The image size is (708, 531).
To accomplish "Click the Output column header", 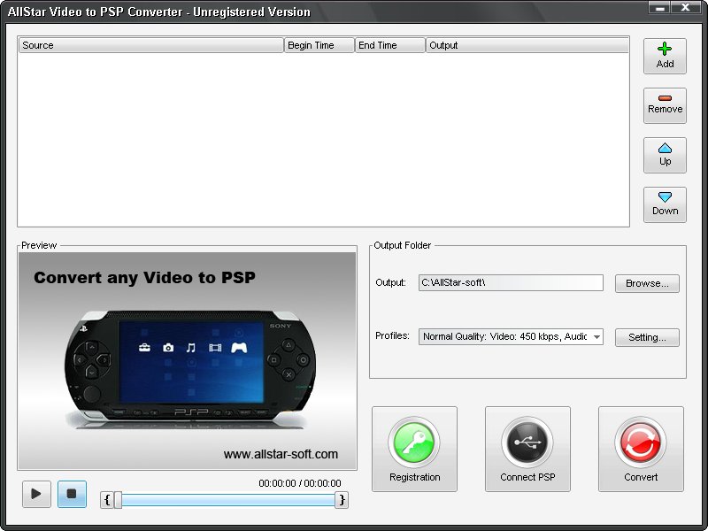I will pyautogui.click(x=527, y=45).
